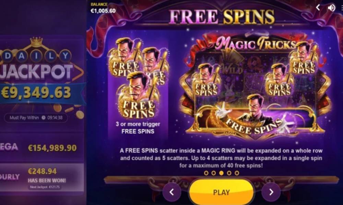This screenshot has height=205, width=343.
Task: Start the game with the PLAY button
Action: tap(221, 192)
